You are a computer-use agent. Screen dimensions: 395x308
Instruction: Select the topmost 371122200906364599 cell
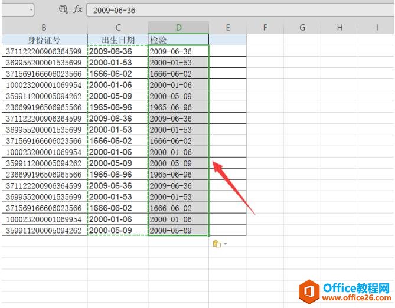pos(44,51)
